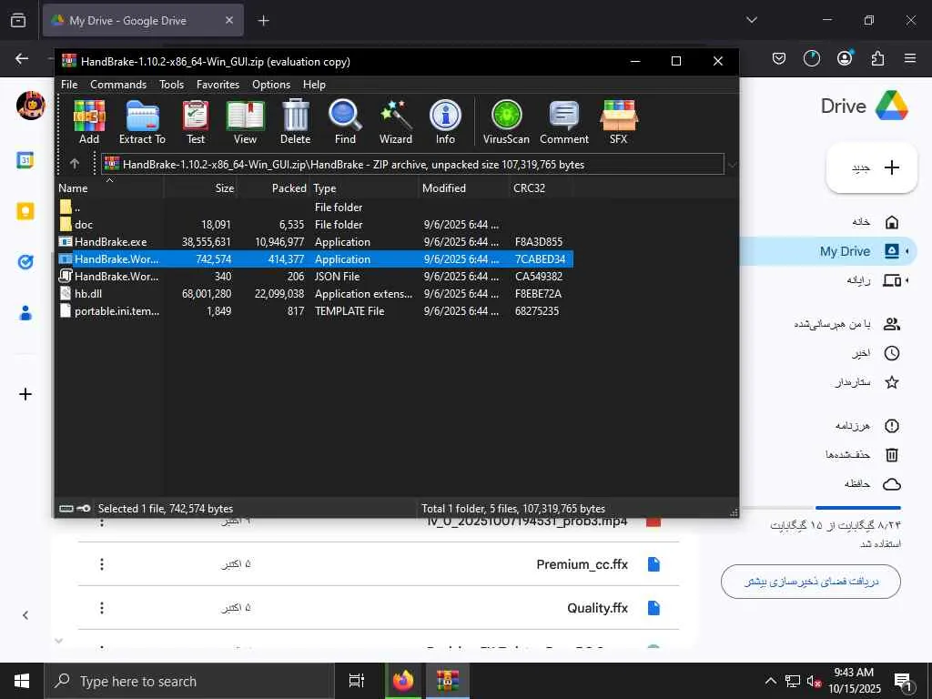Expand the archive path dropdown arrow
The height and width of the screenshot is (699, 932).
[x=732, y=165]
